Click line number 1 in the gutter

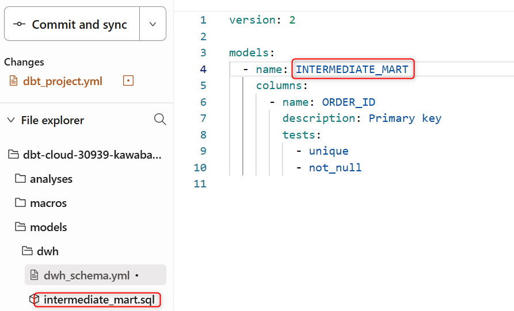tap(203, 20)
